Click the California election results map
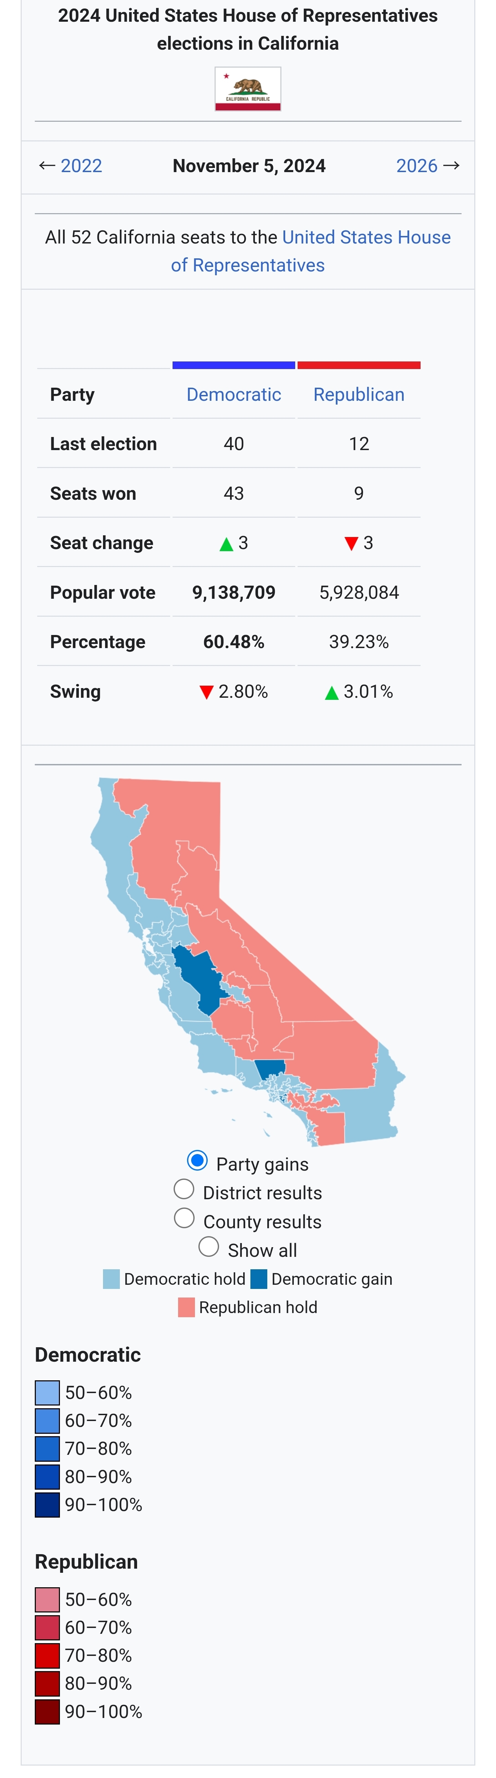 (x=248, y=960)
